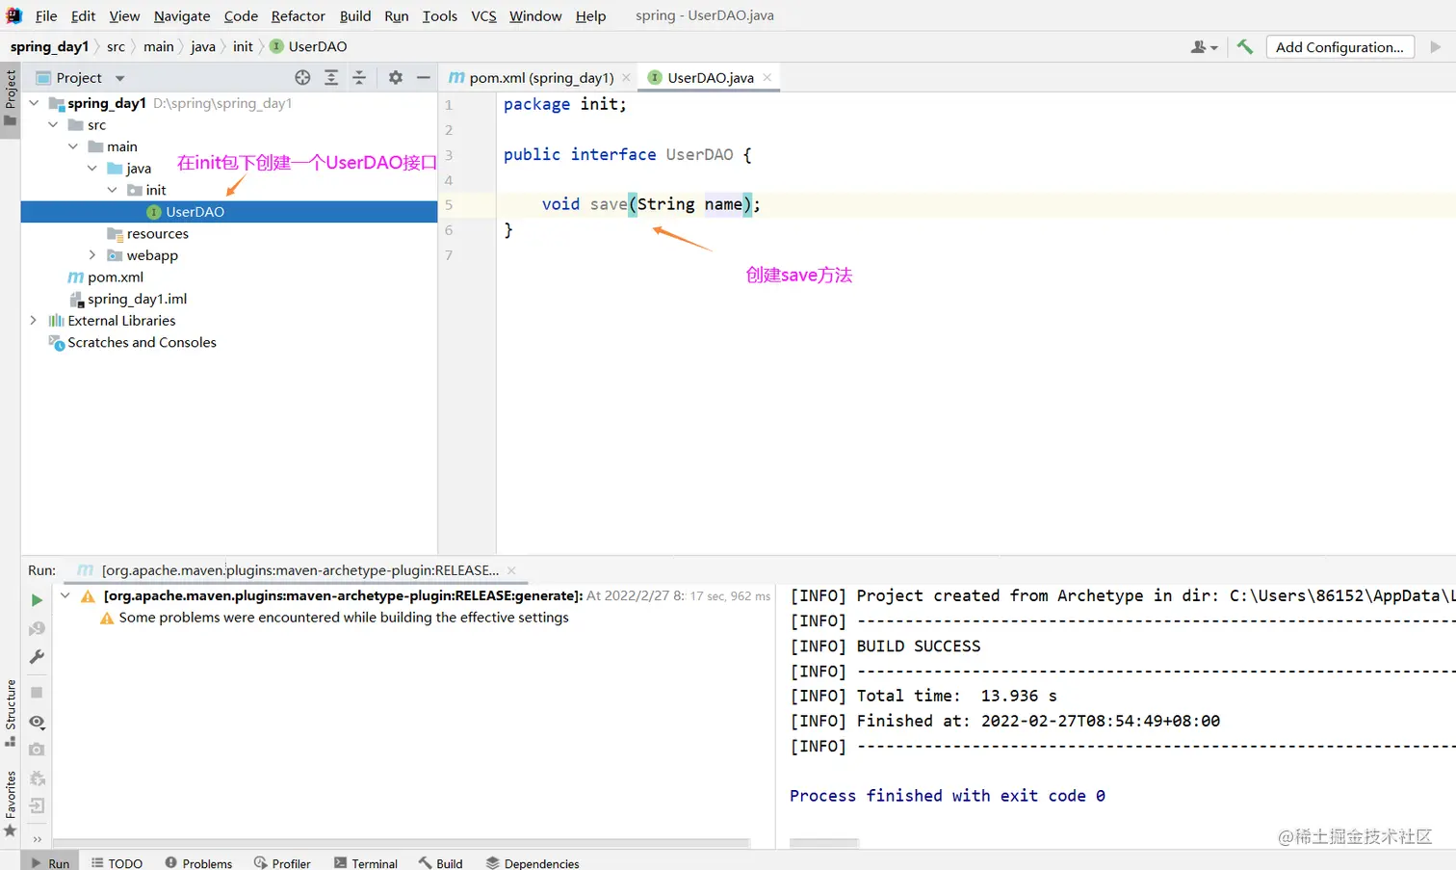Click the wrench icon in Run panel
Screen dimensions: 1456x870
[37, 657]
